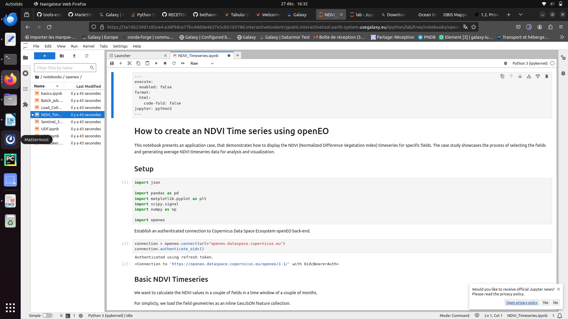This screenshot has height=319, width=568.
Task: Sort files by Last Modified column
Action: (x=84, y=86)
